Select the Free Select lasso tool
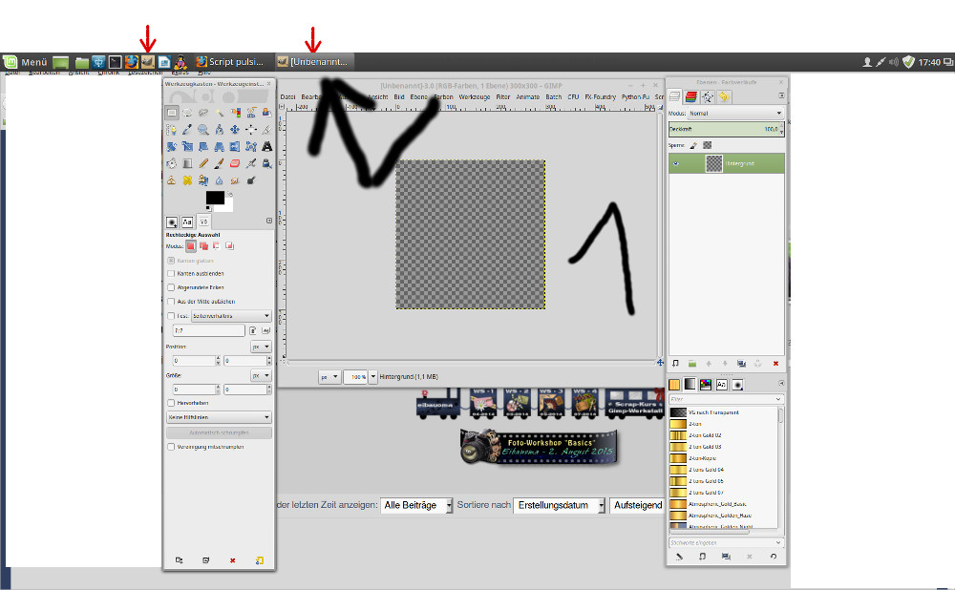Viewport: 955px width, 590px height. click(x=203, y=113)
